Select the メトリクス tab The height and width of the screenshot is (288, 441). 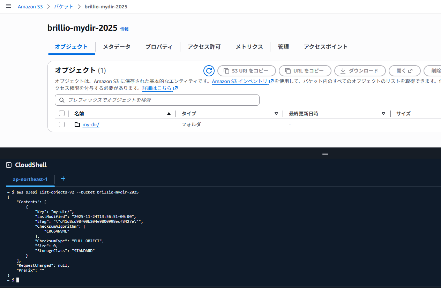pyautogui.click(x=249, y=46)
